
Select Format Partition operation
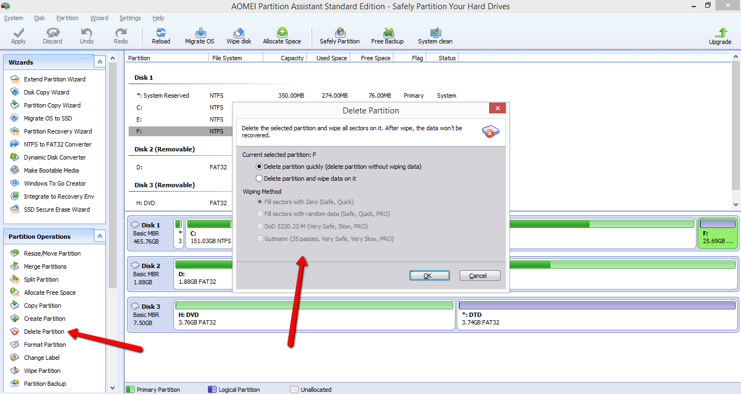(x=38, y=345)
